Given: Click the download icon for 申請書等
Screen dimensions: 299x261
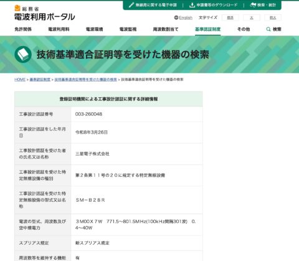Looking at the screenshot, I should [192, 5].
